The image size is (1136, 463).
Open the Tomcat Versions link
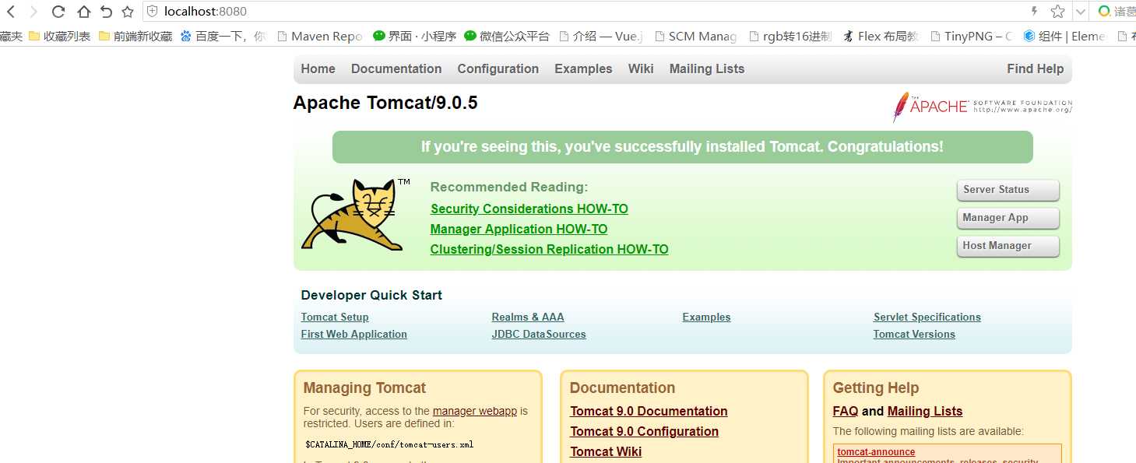[914, 334]
